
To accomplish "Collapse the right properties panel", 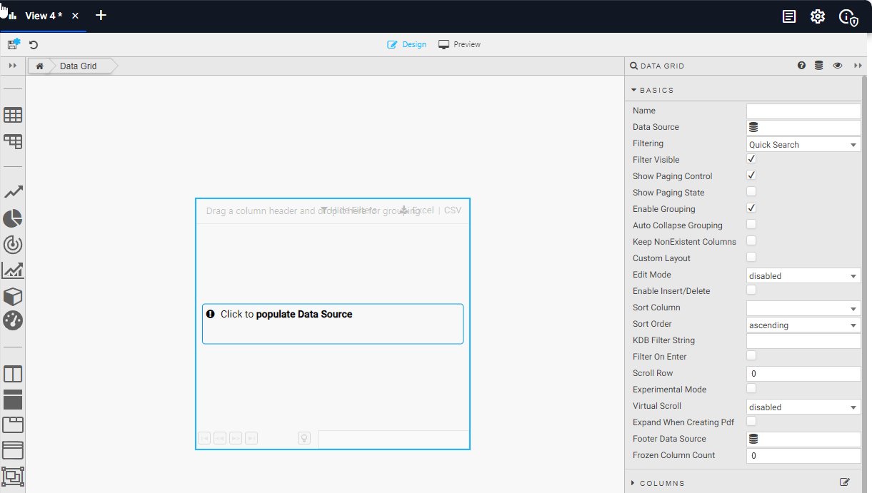I will click(858, 66).
